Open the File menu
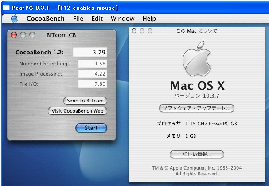 [x=78, y=19]
